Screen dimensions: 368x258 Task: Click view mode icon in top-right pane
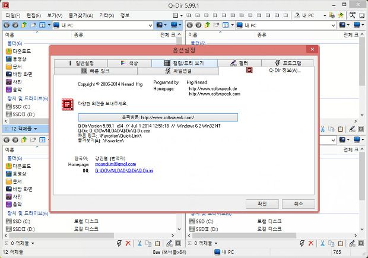coord(226,25)
